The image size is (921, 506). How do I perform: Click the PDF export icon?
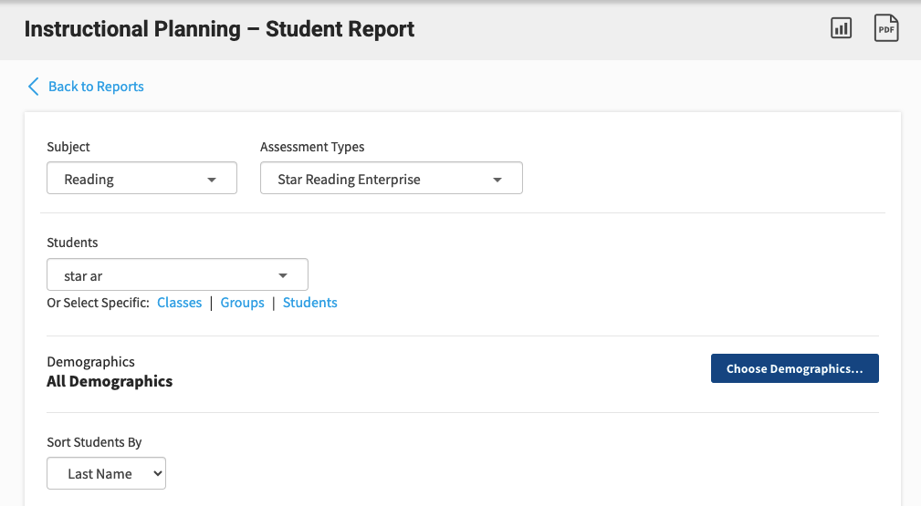coord(885,28)
